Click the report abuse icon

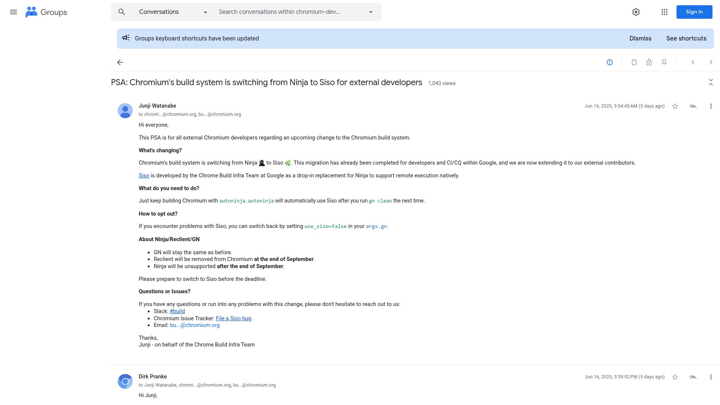click(x=610, y=62)
